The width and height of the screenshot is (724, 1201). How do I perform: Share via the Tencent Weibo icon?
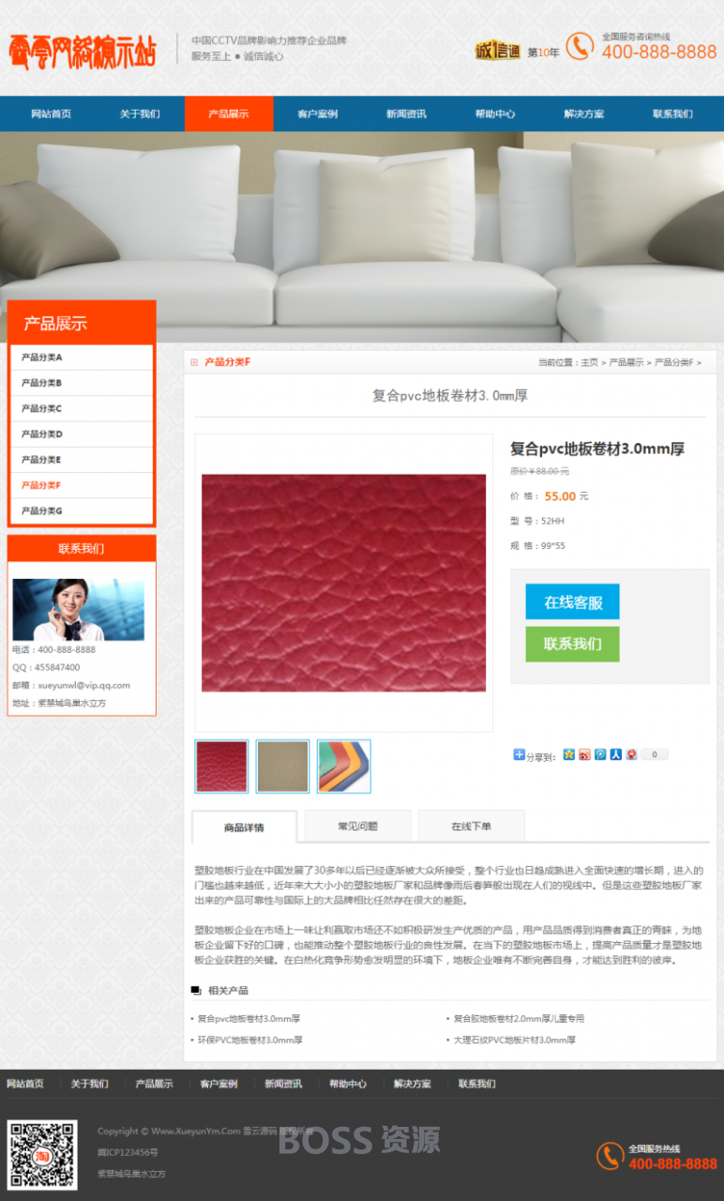pos(600,754)
